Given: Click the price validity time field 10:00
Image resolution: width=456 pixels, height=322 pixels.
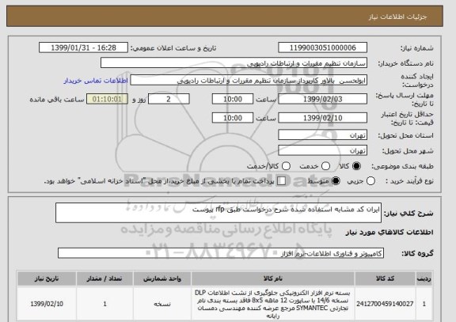Looking at the screenshot, I should (x=233, y=118).
